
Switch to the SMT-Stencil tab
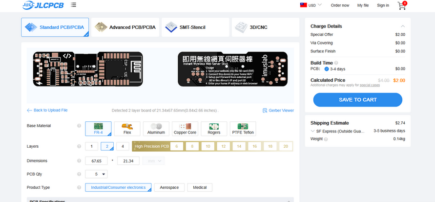(x=195, y=27)
